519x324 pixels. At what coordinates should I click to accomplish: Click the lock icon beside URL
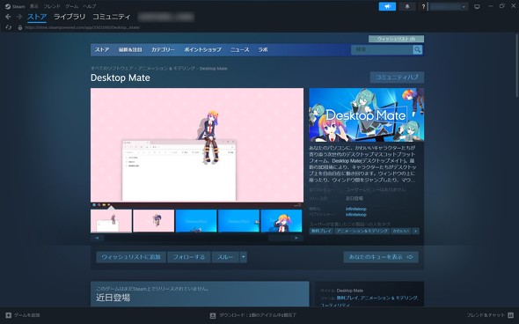[x=20, y=27]
